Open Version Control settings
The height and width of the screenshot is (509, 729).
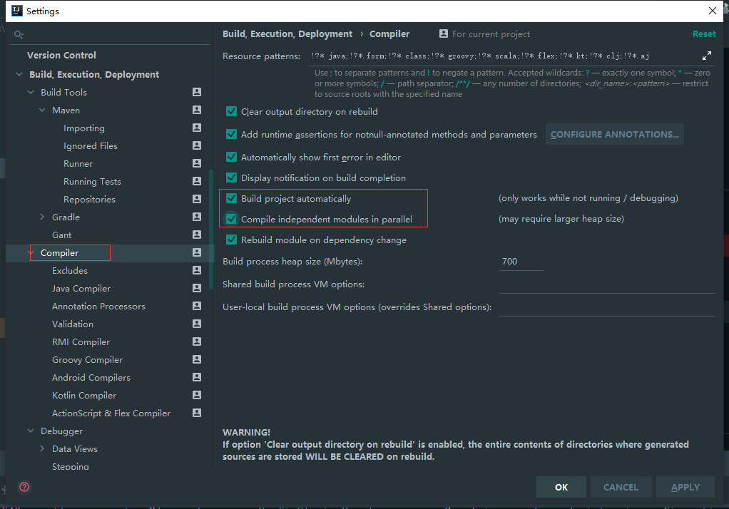tap(61, 56)
